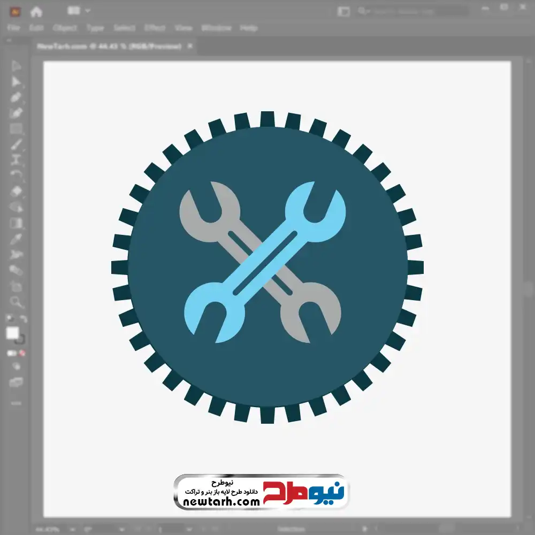This screenshot has width=535, height=535.
Task: Activate the Paintbrush tool
Action: (x=16, y=144)
